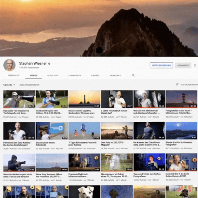The height and width of the screenshot is (198, 198).
Task: Go to the Community tab
Action: (75, 75)
